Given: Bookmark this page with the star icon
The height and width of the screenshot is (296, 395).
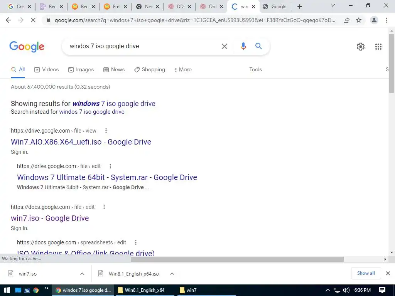Looking at the screenshot, I should 359,20.
